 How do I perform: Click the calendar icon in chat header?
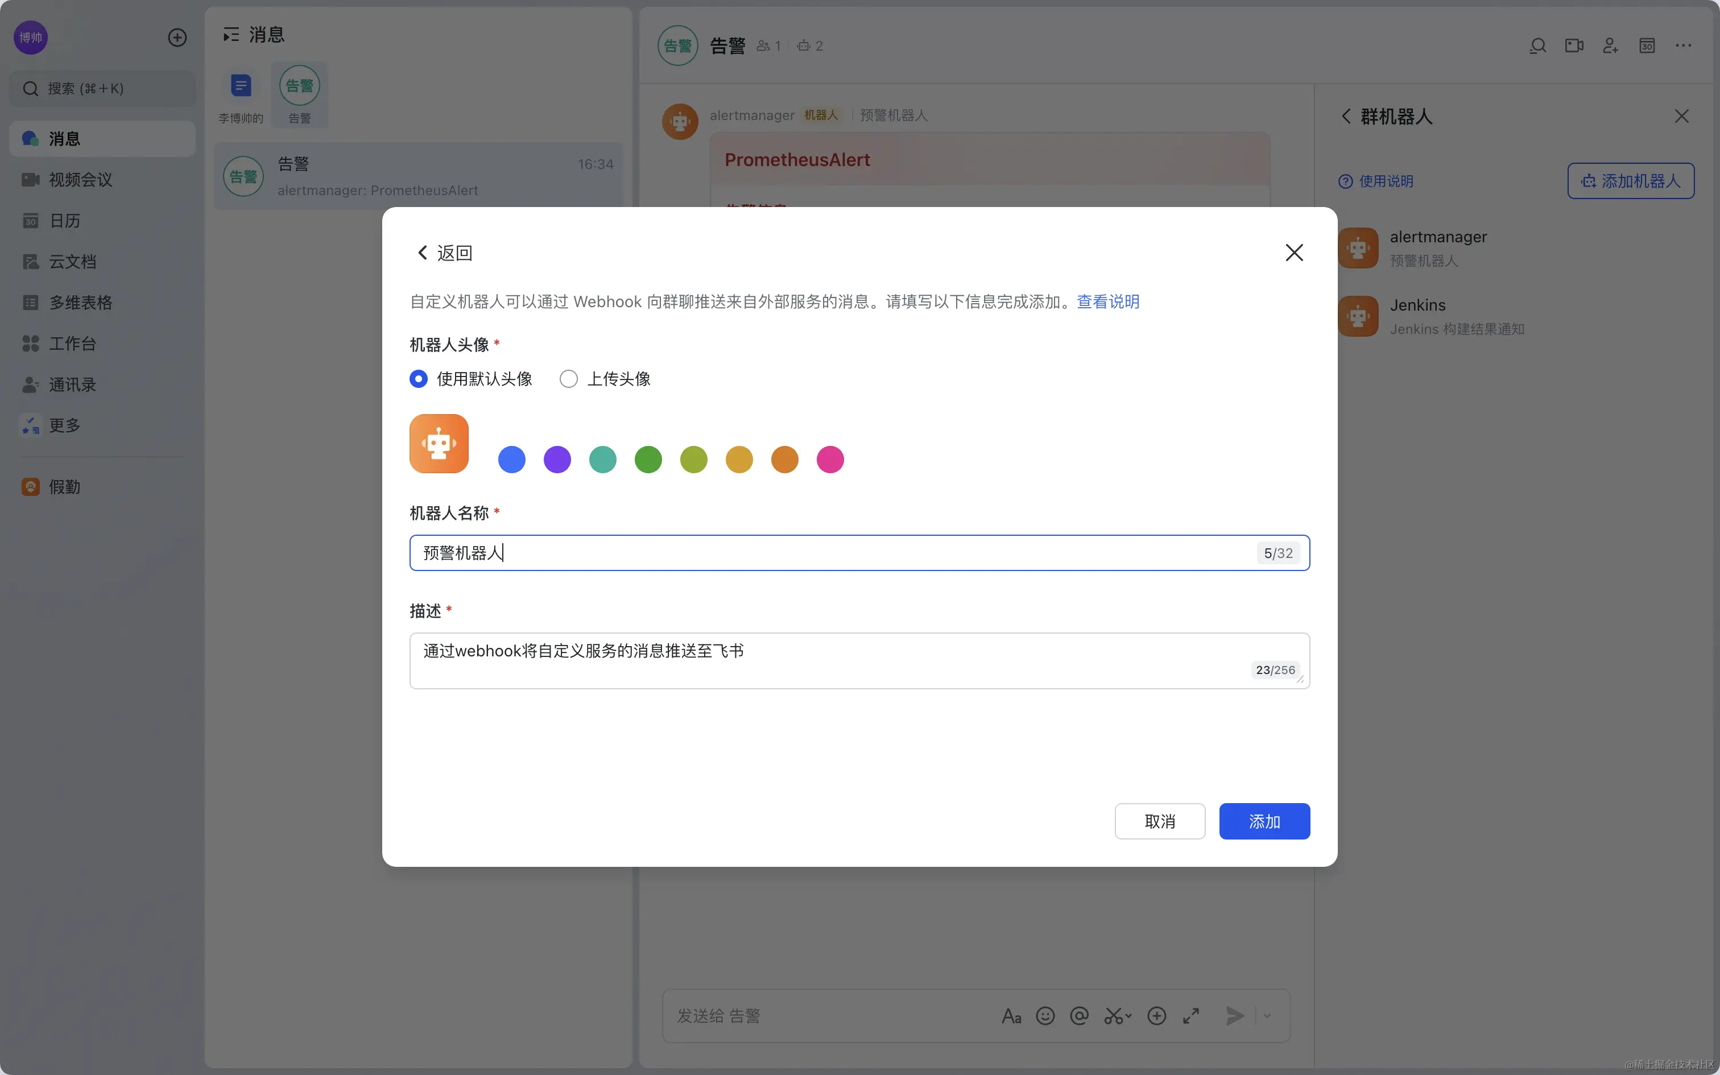point(1647,46)
